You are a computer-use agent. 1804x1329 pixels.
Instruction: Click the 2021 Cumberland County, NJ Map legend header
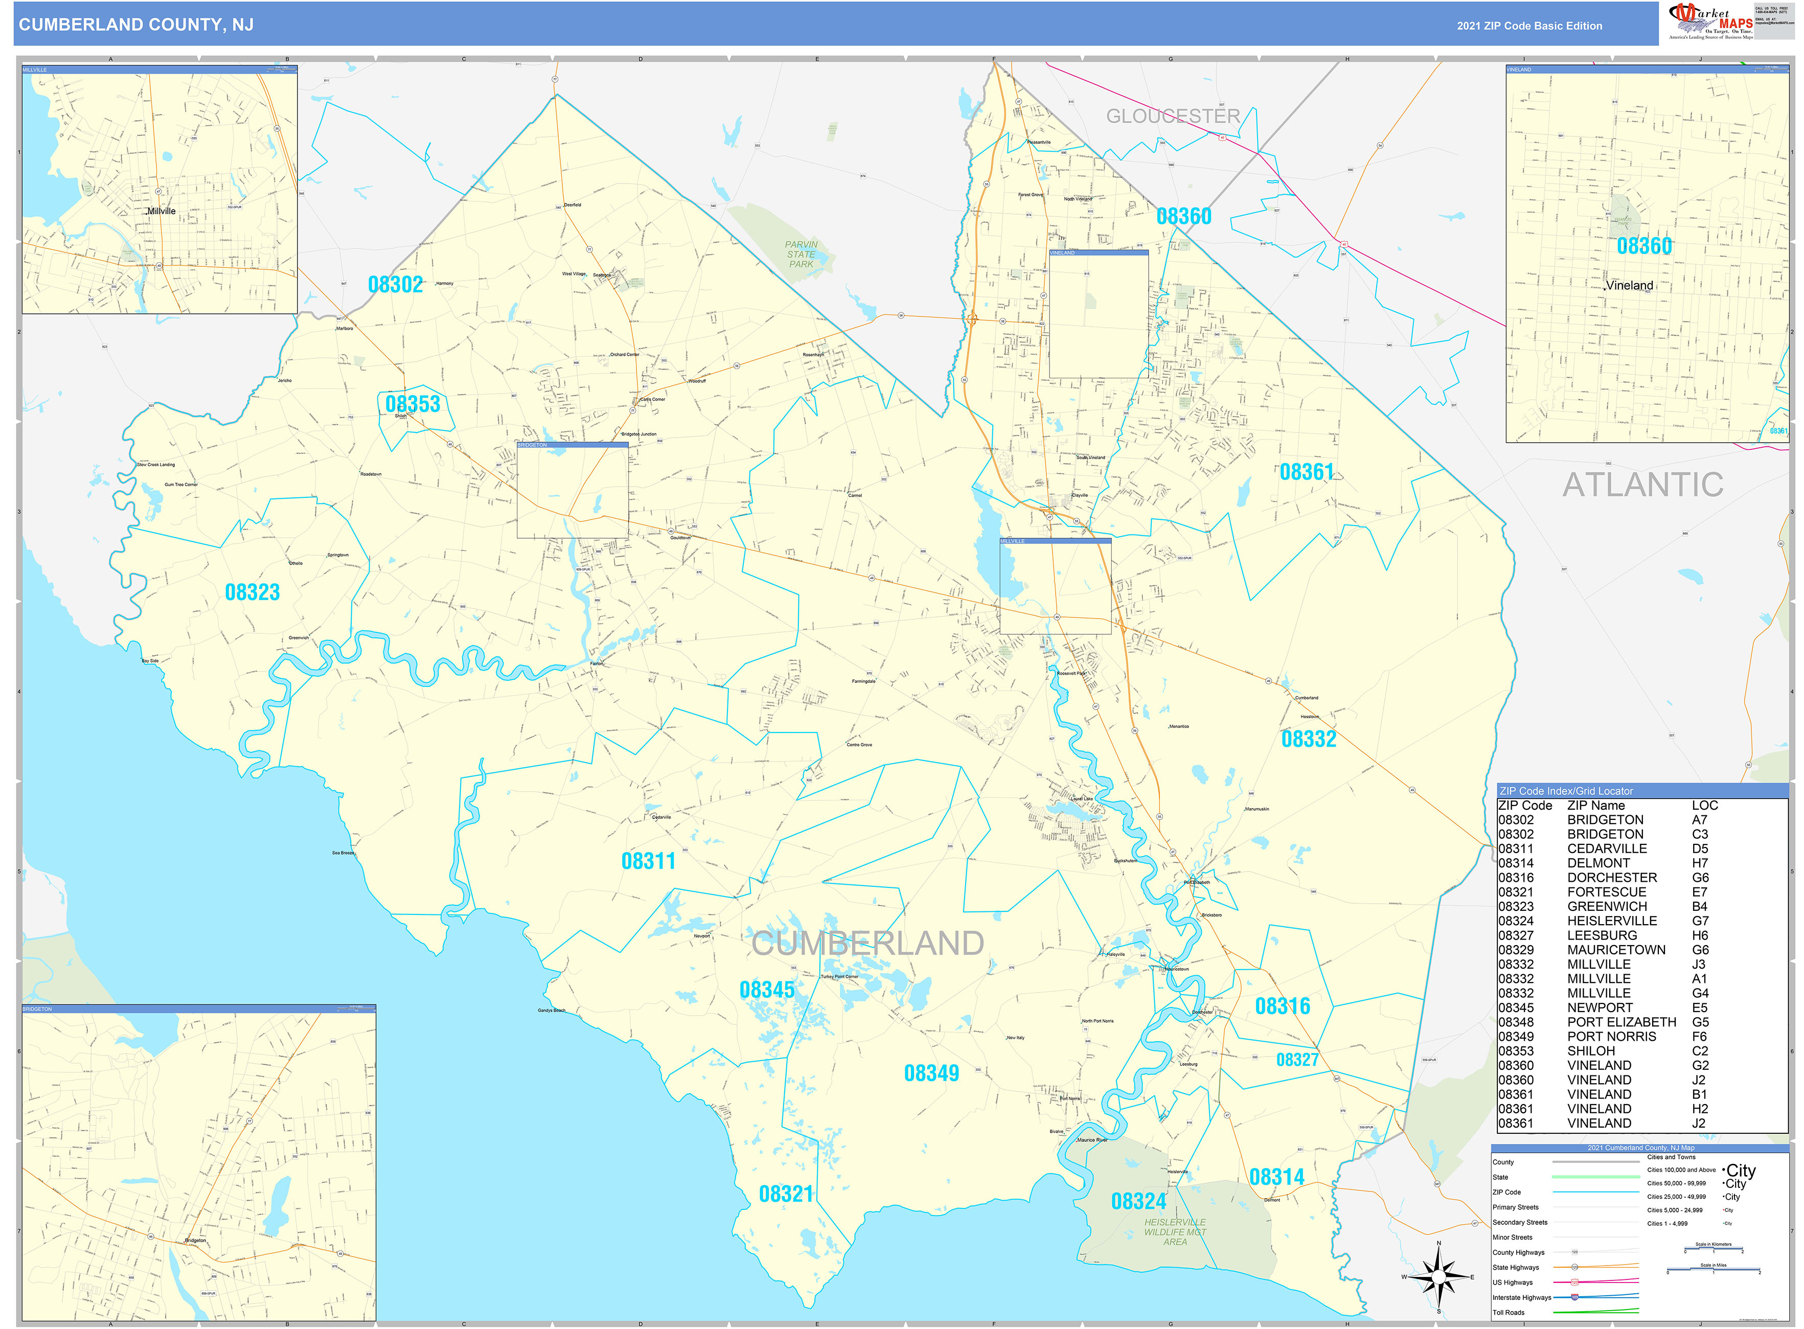[x=1640, y=1148]
